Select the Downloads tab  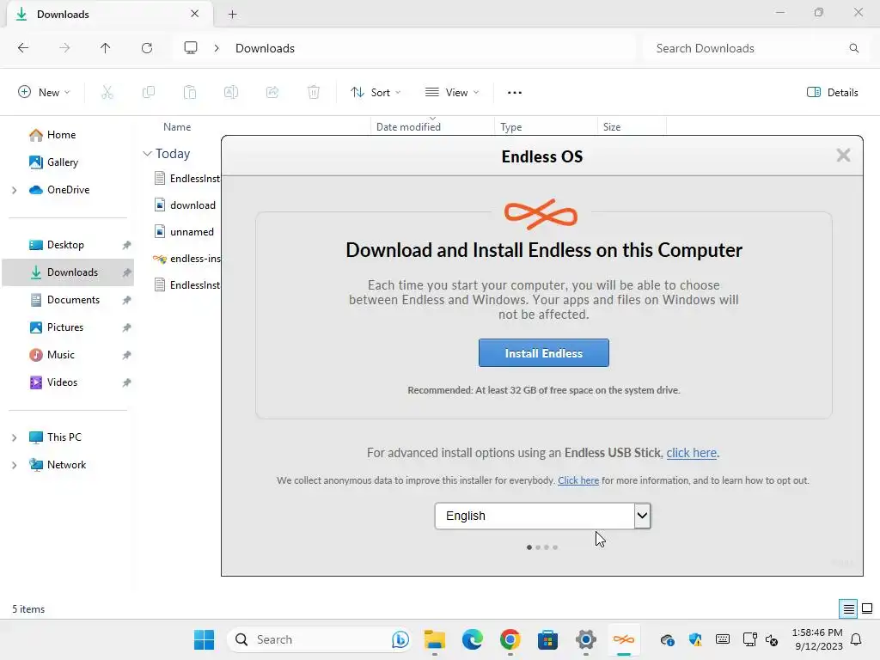tap(109, 14)
